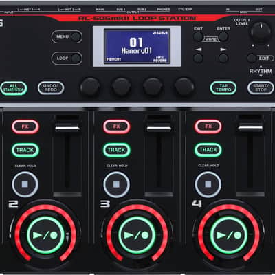Viewport: 275px width, 275px height.
Task: Click the OUTPUT LEVEL label
Action: (242, 22)
